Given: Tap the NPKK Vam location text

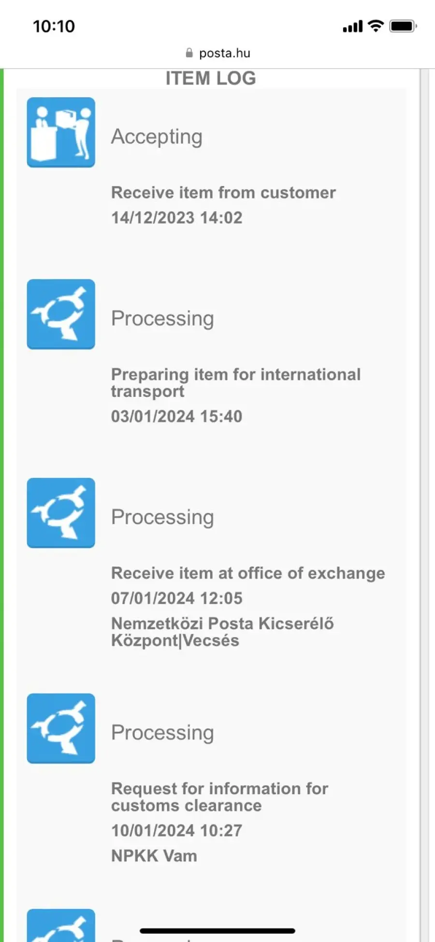Looking at the screenshot, I should (154, 855).
